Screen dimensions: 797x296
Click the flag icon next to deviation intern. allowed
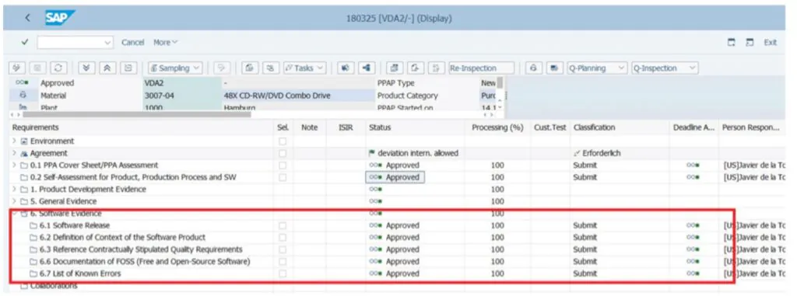(373, 153)
